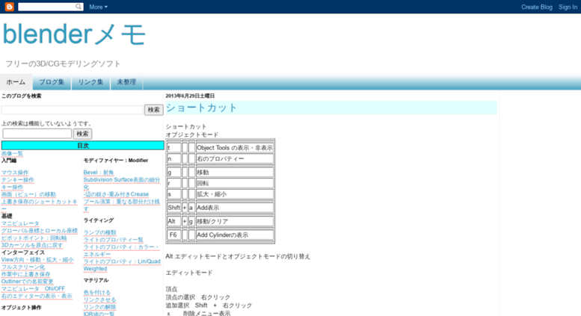Screen dimensions: 581x316
Task: Click the Add Cylinderの表示 table cell
Action: [x=235, y=235]
